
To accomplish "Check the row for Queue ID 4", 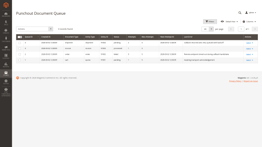I will click(x=20, y=43).
